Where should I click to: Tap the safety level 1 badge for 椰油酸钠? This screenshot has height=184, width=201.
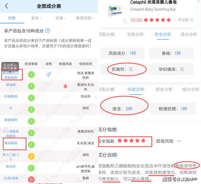(x=31, y=145)
